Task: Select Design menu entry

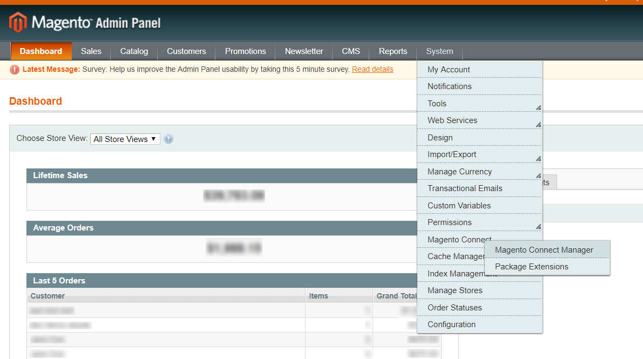Action: (x=479, y=138)
